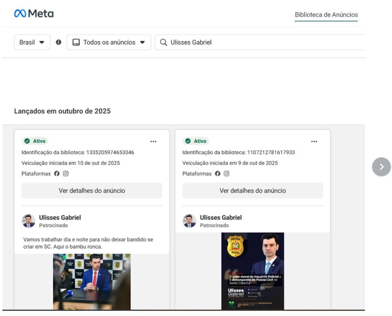View details of ad started 10 de out

[x=92, y=191]
